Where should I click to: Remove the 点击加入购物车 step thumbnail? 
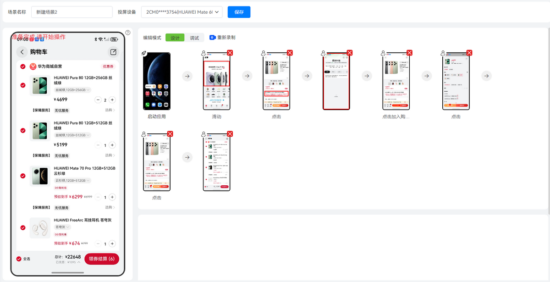pyautogui.click(x=409, y=53)
